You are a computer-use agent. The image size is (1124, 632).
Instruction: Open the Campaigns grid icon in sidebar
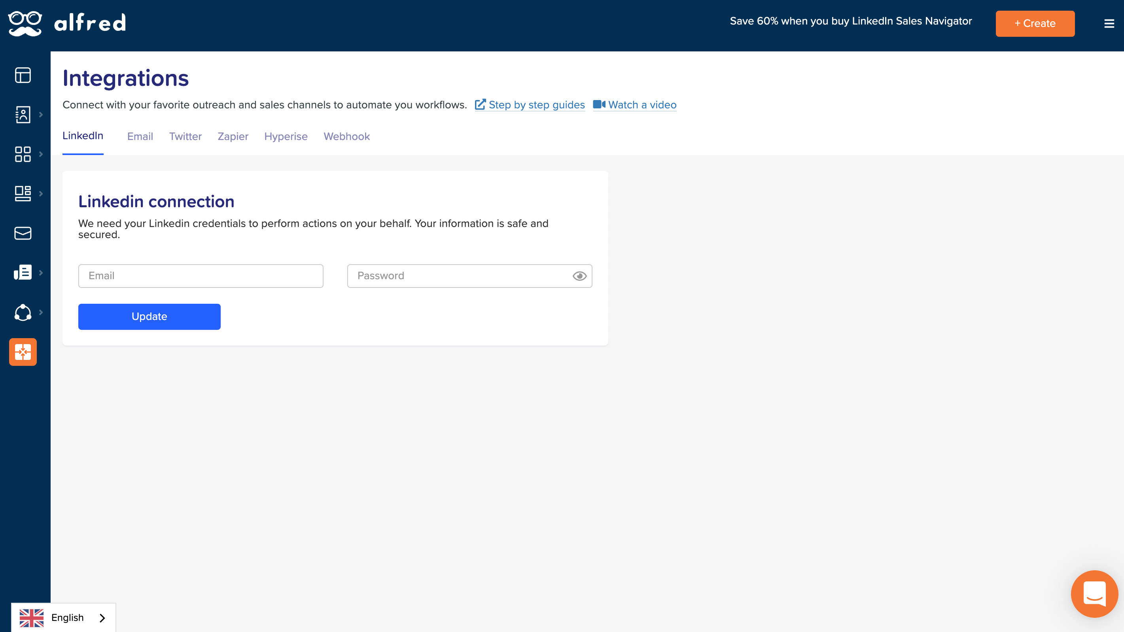click(x=23, y=153)
